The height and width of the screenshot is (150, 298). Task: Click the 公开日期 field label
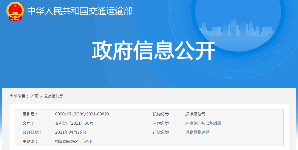(x=32, y=132)
